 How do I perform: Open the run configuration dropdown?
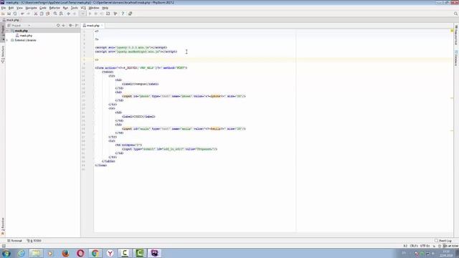coord(82,14)
